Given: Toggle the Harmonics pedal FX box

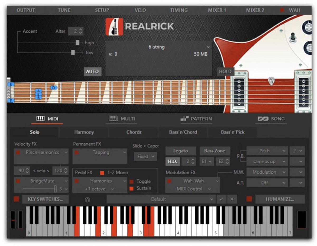Looking at the screenshot, I should (x=77, y=181).
